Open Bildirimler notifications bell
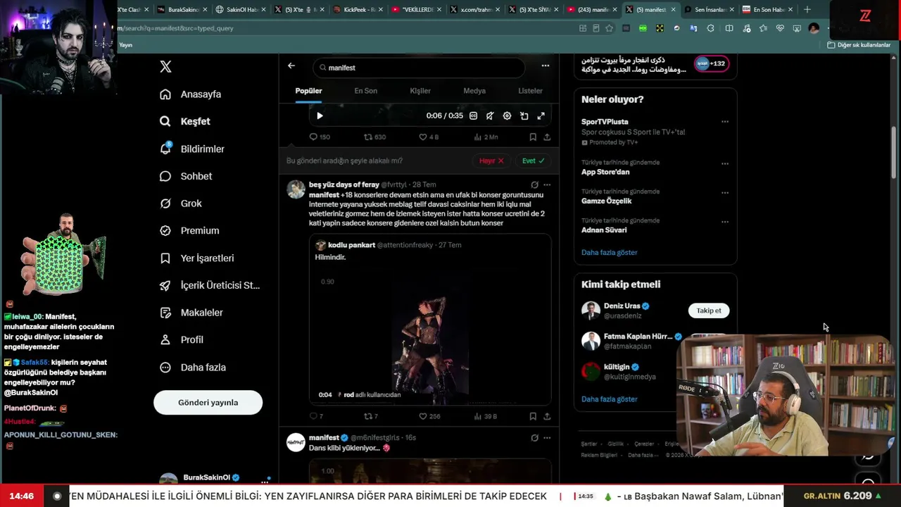The width and height of the screenshot is (901, 507). point(165,149)
